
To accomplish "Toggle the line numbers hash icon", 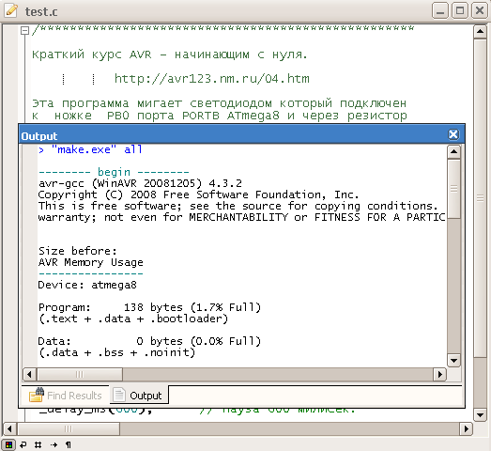I will 38,444.
